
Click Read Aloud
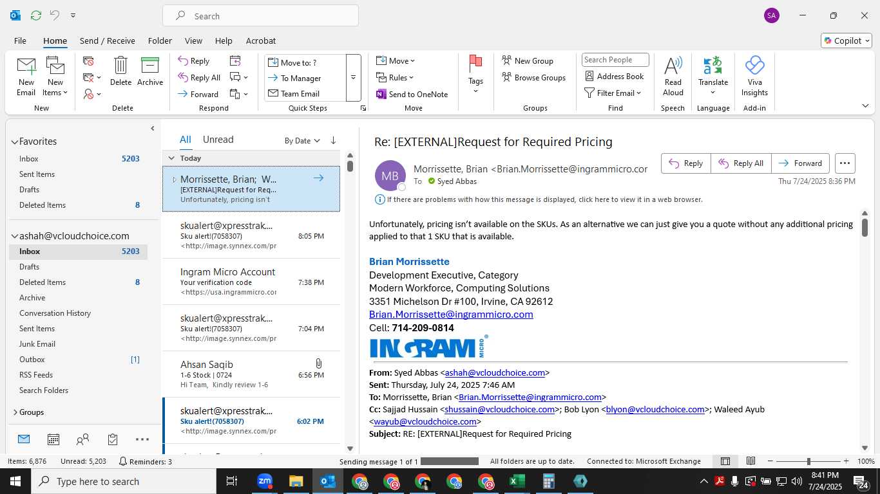[673, 76]
